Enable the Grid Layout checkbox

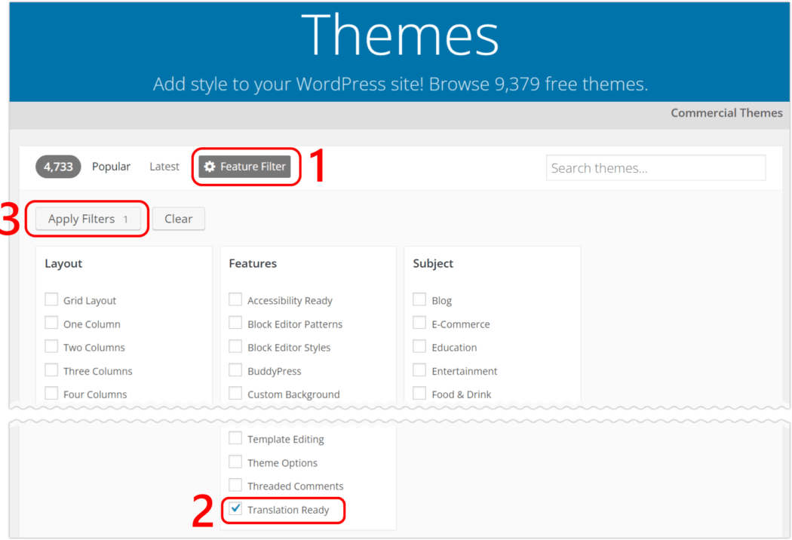(51, 299)
